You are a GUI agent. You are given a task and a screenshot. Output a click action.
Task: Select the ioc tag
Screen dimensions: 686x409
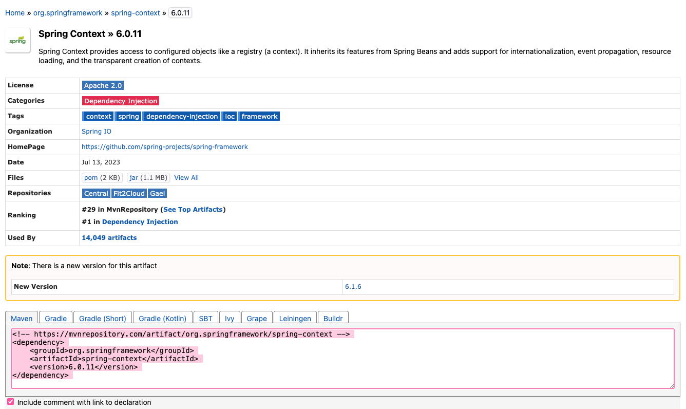click(x=230, y=116)
